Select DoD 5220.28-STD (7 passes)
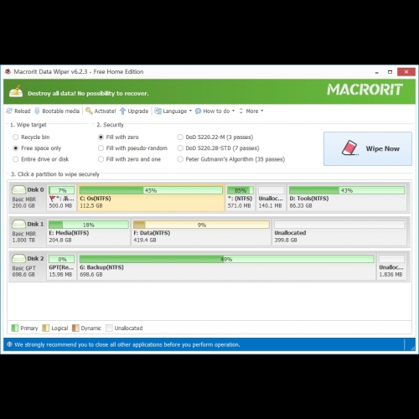Viewport: 419px width, 419px height. pos(219,148)
